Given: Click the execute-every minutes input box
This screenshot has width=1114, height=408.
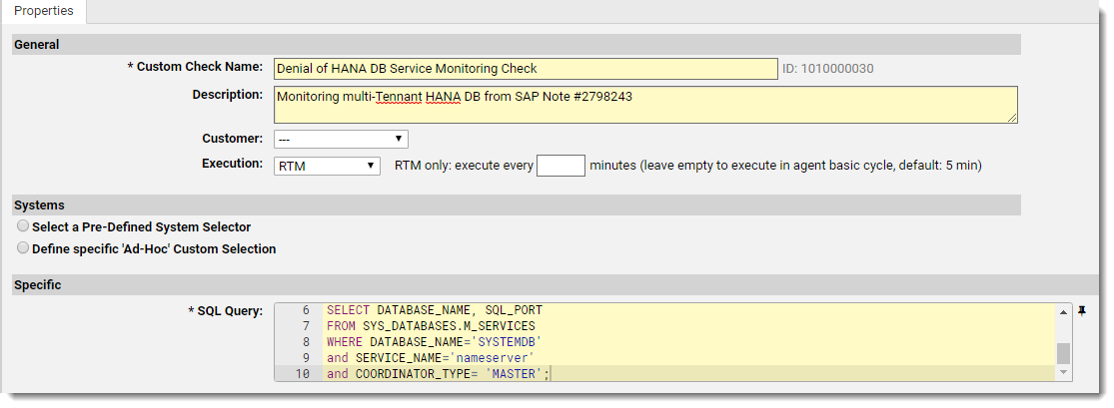Looking at the screenshot, I should (560, 166).
